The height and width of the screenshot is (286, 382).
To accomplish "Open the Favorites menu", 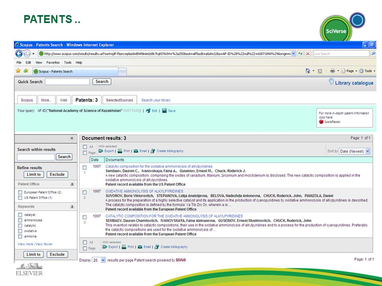I will (53, 62).
